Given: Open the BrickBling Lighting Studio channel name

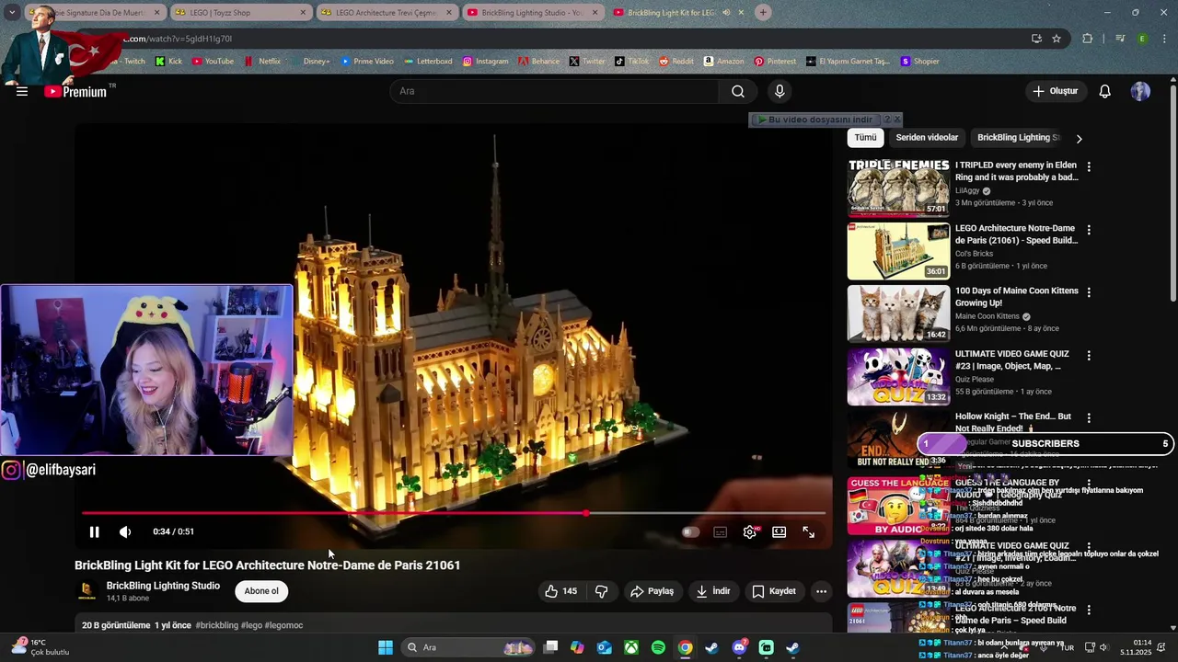Looking at the screenshot, I should (163, 586).
